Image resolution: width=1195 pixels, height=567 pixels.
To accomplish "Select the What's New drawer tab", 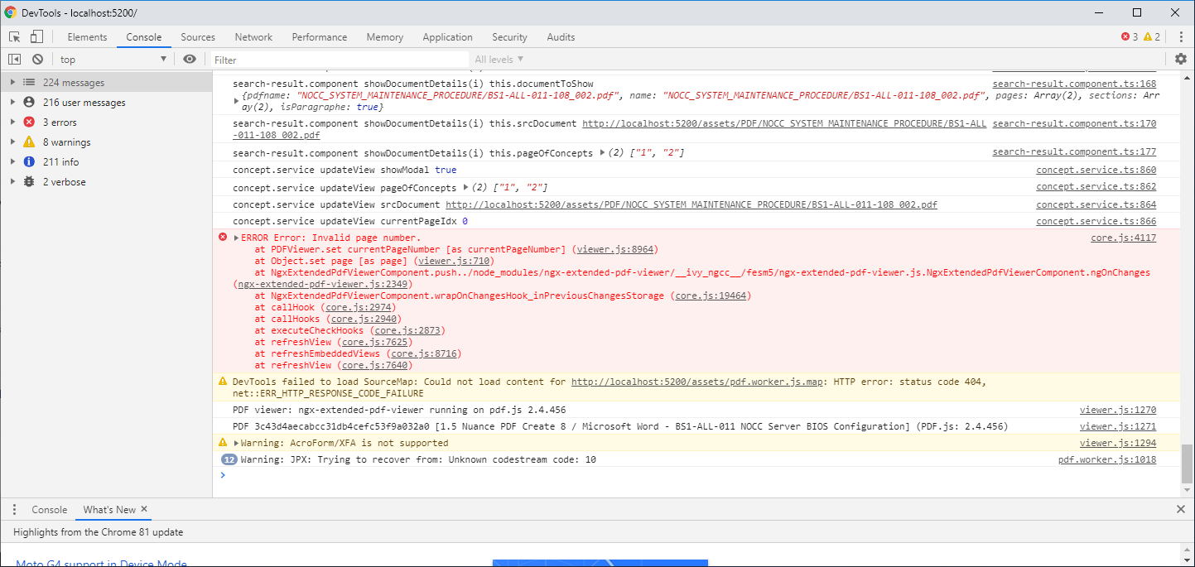I will (109, 509).
